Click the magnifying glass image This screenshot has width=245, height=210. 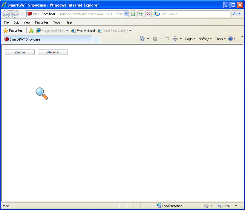42,94
